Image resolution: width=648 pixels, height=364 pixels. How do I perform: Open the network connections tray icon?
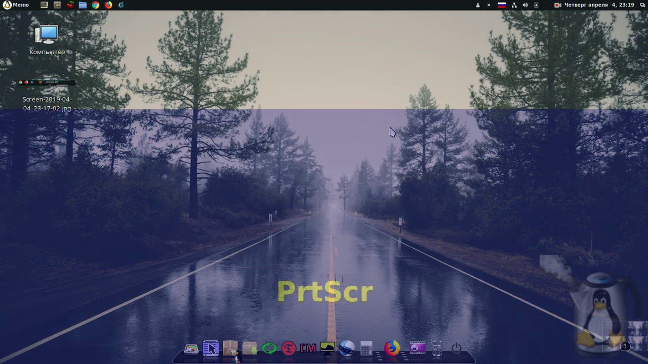click(x=514, y=5)
